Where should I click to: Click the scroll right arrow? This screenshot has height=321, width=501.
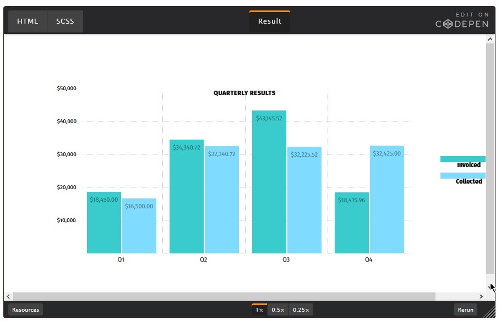coord(481,297)
